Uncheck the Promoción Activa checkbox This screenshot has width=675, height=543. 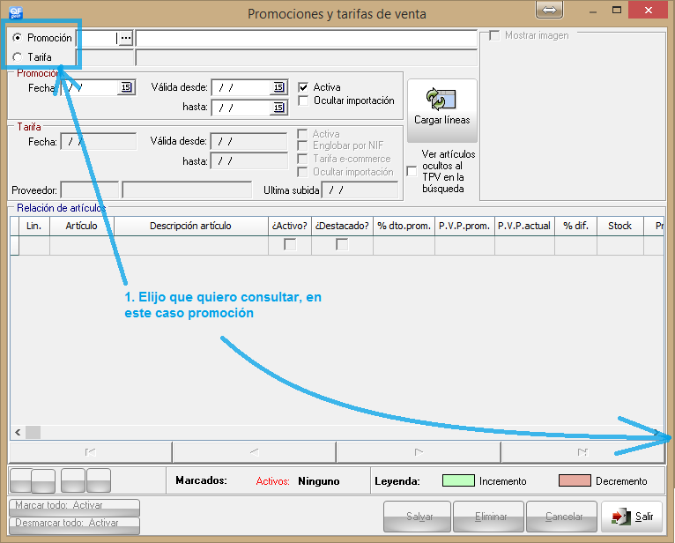303,87
